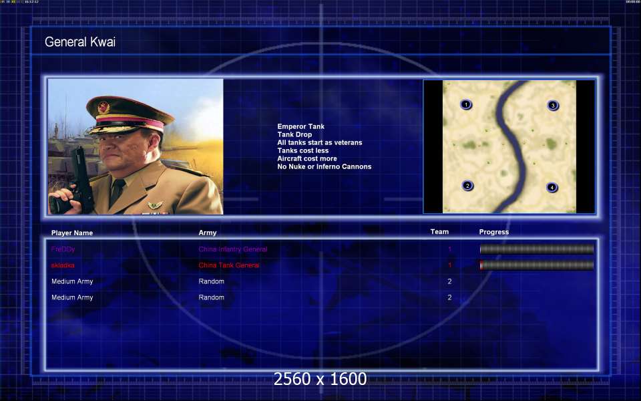
Task: Click the river map preview
Action: (509, 146)
